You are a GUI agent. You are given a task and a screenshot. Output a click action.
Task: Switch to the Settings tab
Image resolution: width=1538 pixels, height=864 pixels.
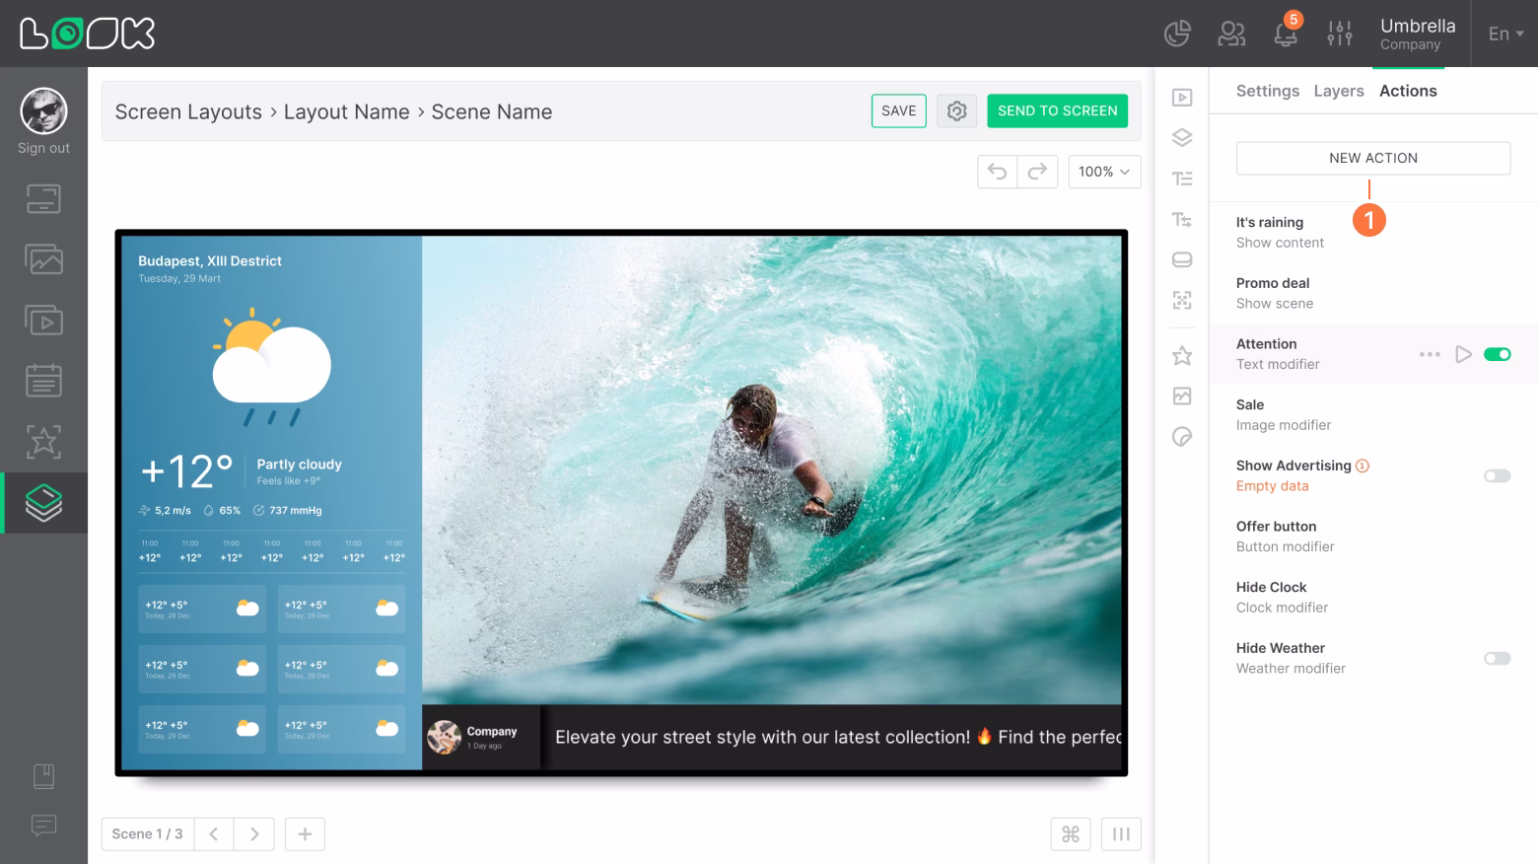pos(1267,91)
